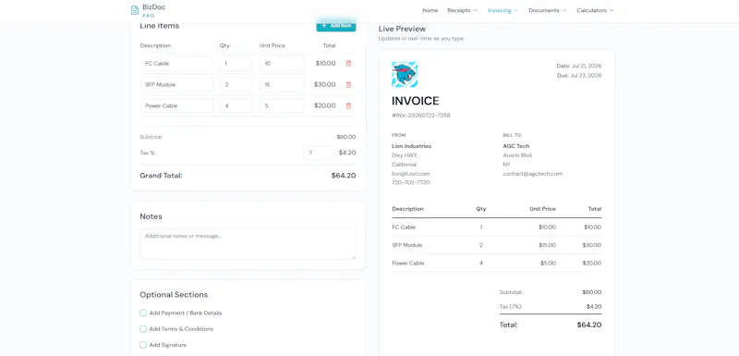Delete the Power Cable line item
Screen dimensions: 739x356
[x=349, y=106]
